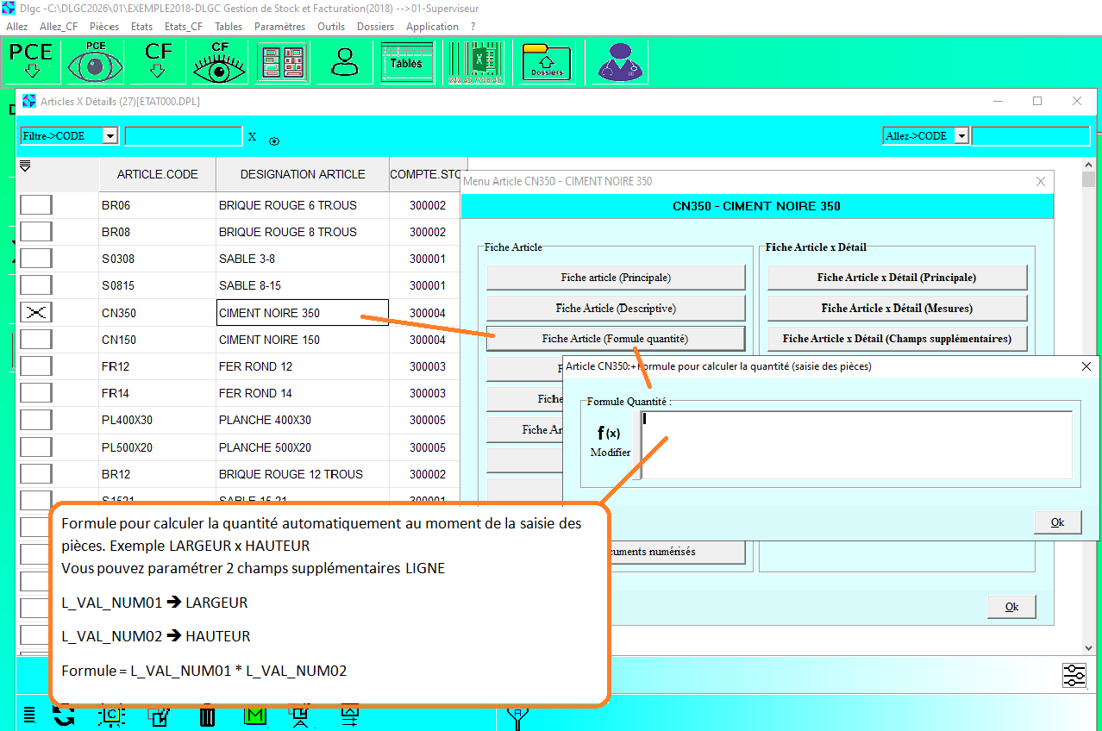Open the Dossiers folder icon
Screen dimensions: 1102x731
[547, 61]
